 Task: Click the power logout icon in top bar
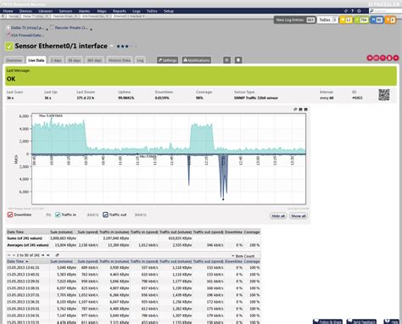point(359,11)
